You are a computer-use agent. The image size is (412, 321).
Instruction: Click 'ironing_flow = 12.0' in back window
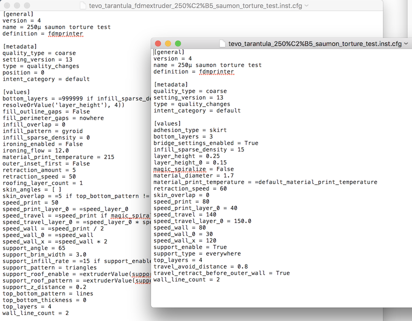tap(35, 150)
